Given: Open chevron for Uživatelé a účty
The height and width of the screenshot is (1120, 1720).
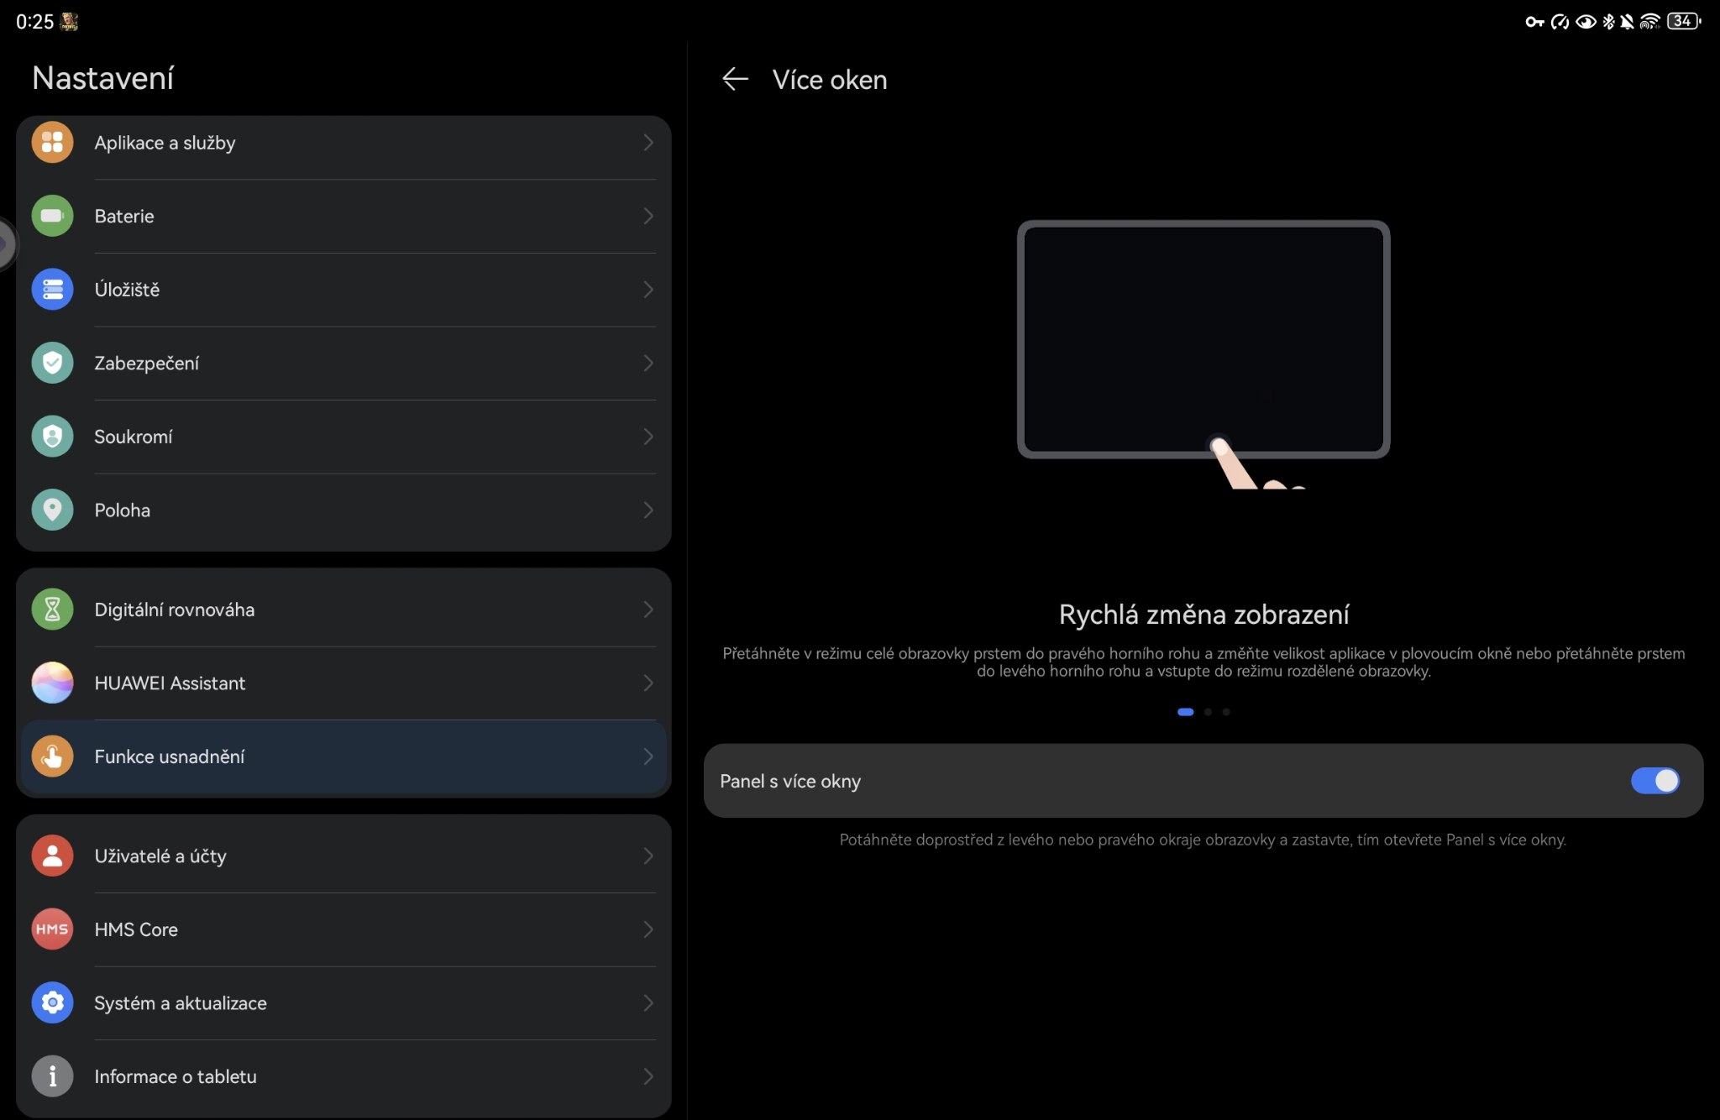Looking at the screenshot, I should pos(648,856).
